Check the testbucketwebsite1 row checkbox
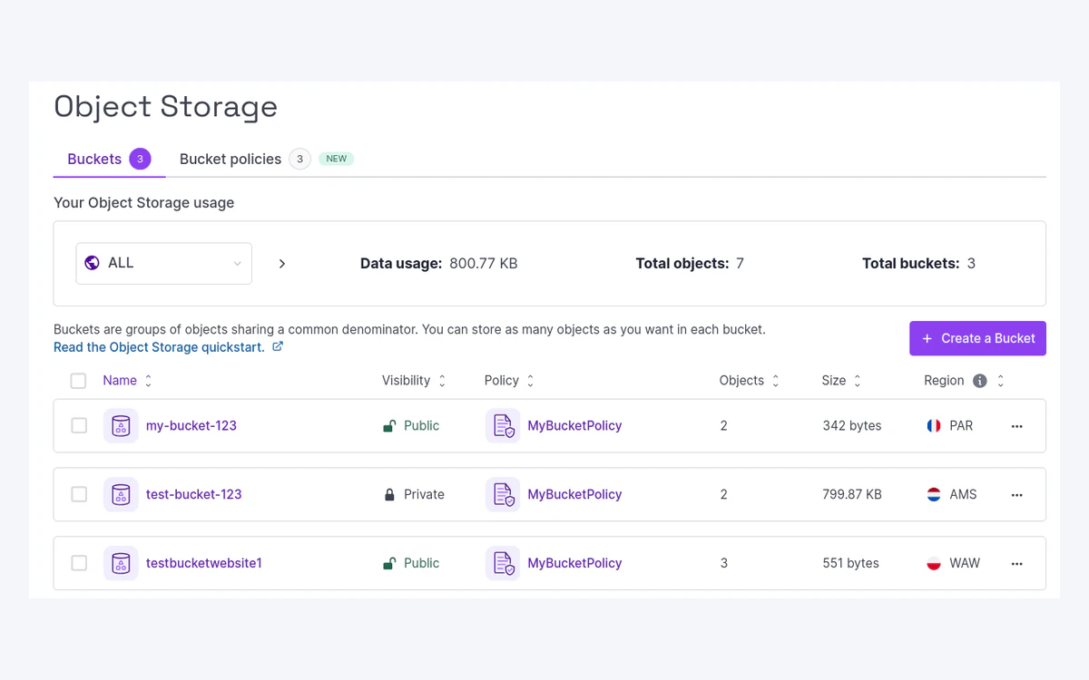 point(79,564)
